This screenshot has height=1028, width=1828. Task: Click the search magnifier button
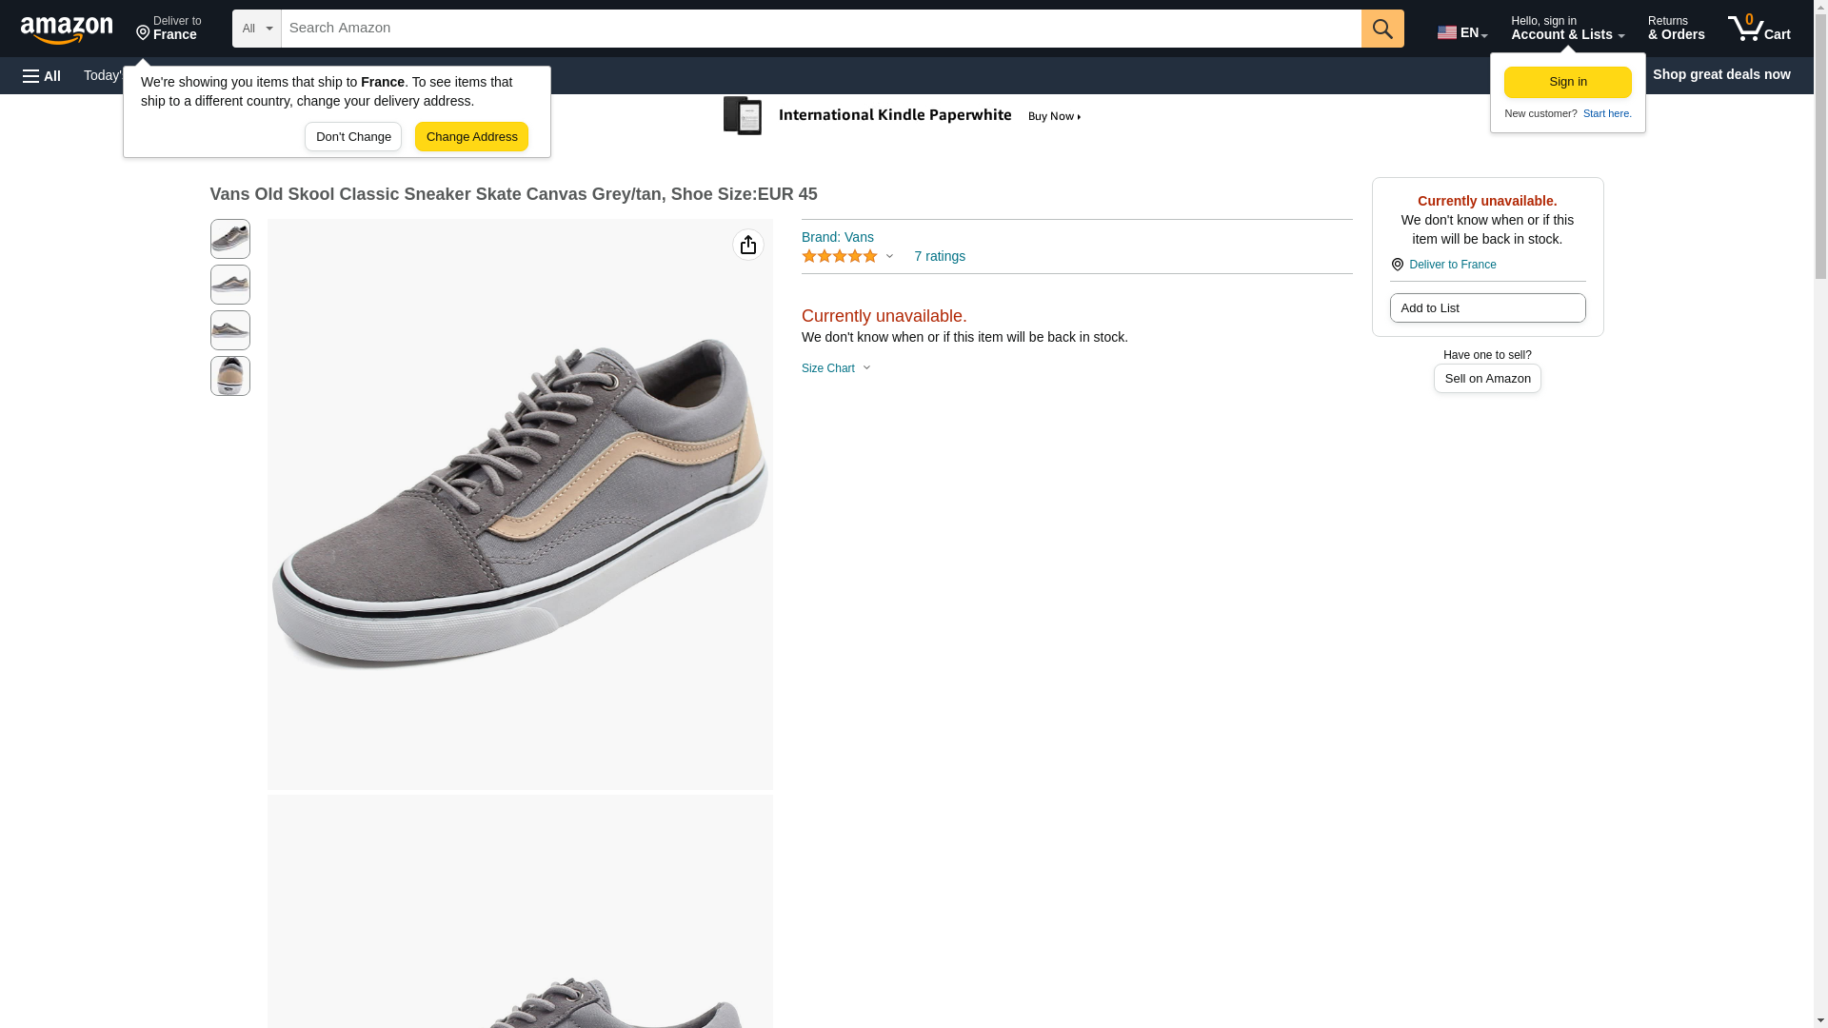tap(1381, 29)
